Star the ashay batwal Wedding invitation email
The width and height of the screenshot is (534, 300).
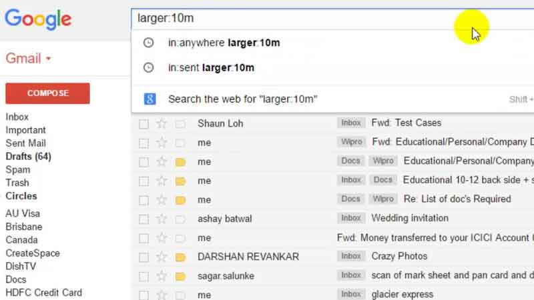pyautogui.click(x=162, y=219)
